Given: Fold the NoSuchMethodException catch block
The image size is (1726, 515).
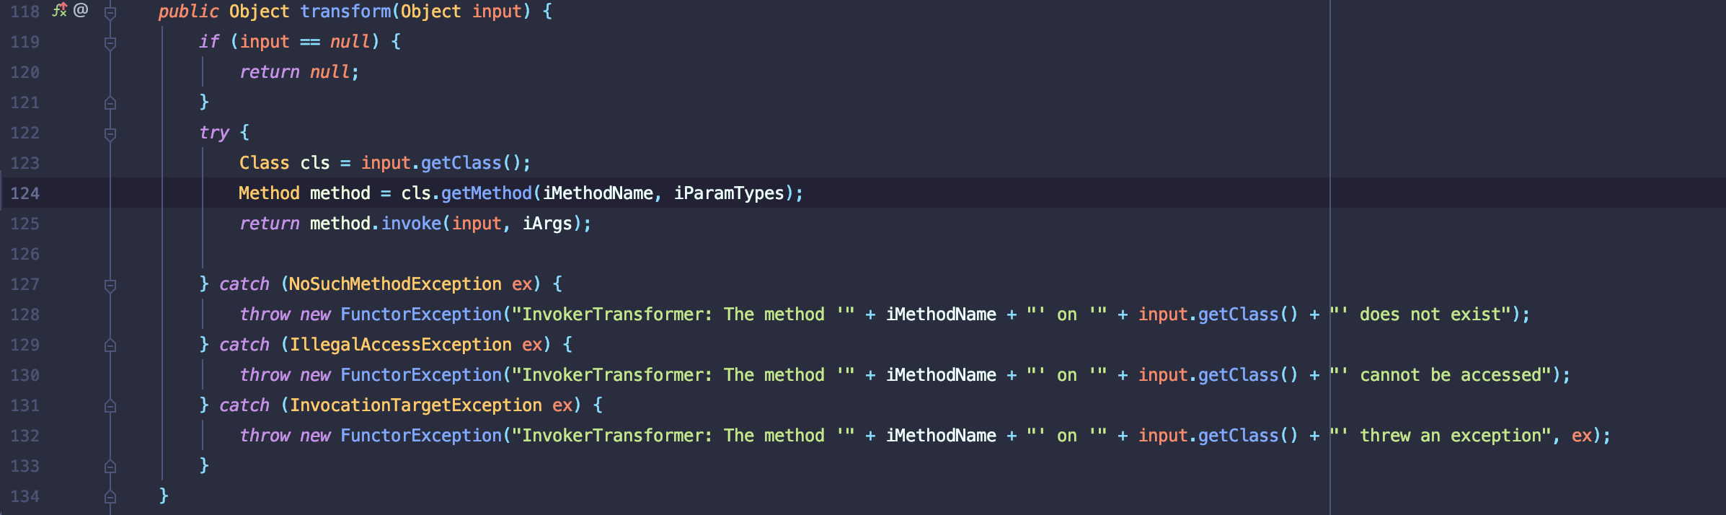Looking at the screenshot, I should point(110,286).
